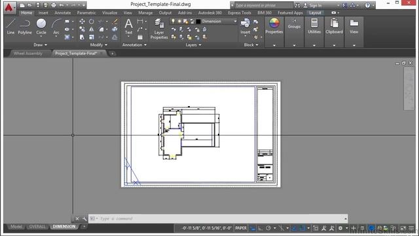Open the Dimension layer dropdown
Viewport: 419px width, 236px height.
[235, 21]
